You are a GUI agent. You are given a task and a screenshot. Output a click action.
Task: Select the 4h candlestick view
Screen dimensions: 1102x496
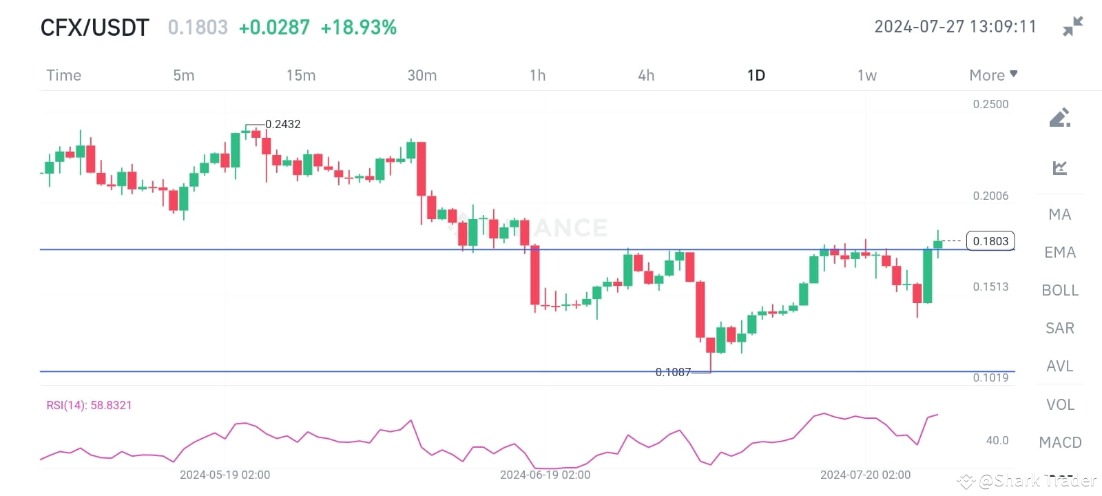coord(645,75)
